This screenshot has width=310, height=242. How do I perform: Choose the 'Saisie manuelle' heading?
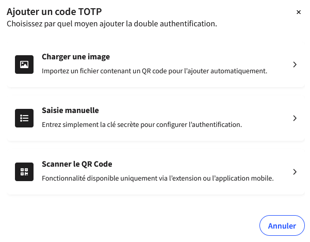[70, 110]
